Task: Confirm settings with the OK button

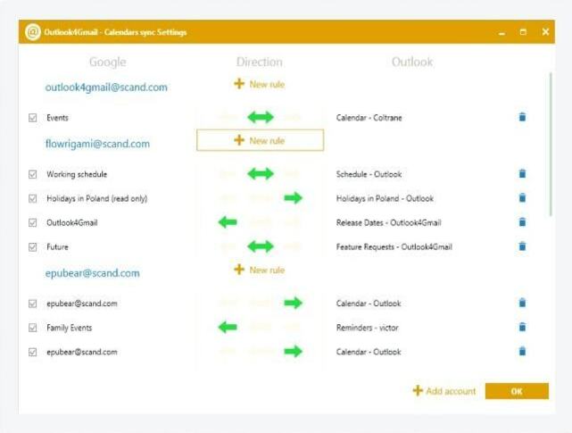Action: (517, 391)
